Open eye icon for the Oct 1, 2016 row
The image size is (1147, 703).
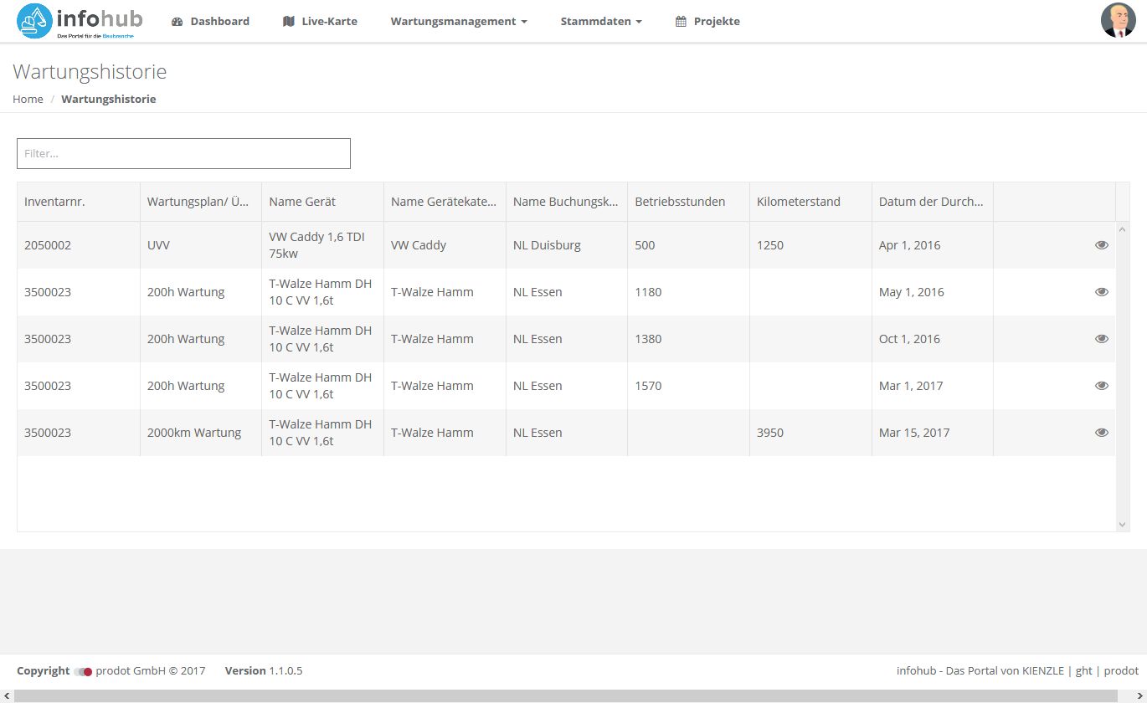coord(1101,339)
